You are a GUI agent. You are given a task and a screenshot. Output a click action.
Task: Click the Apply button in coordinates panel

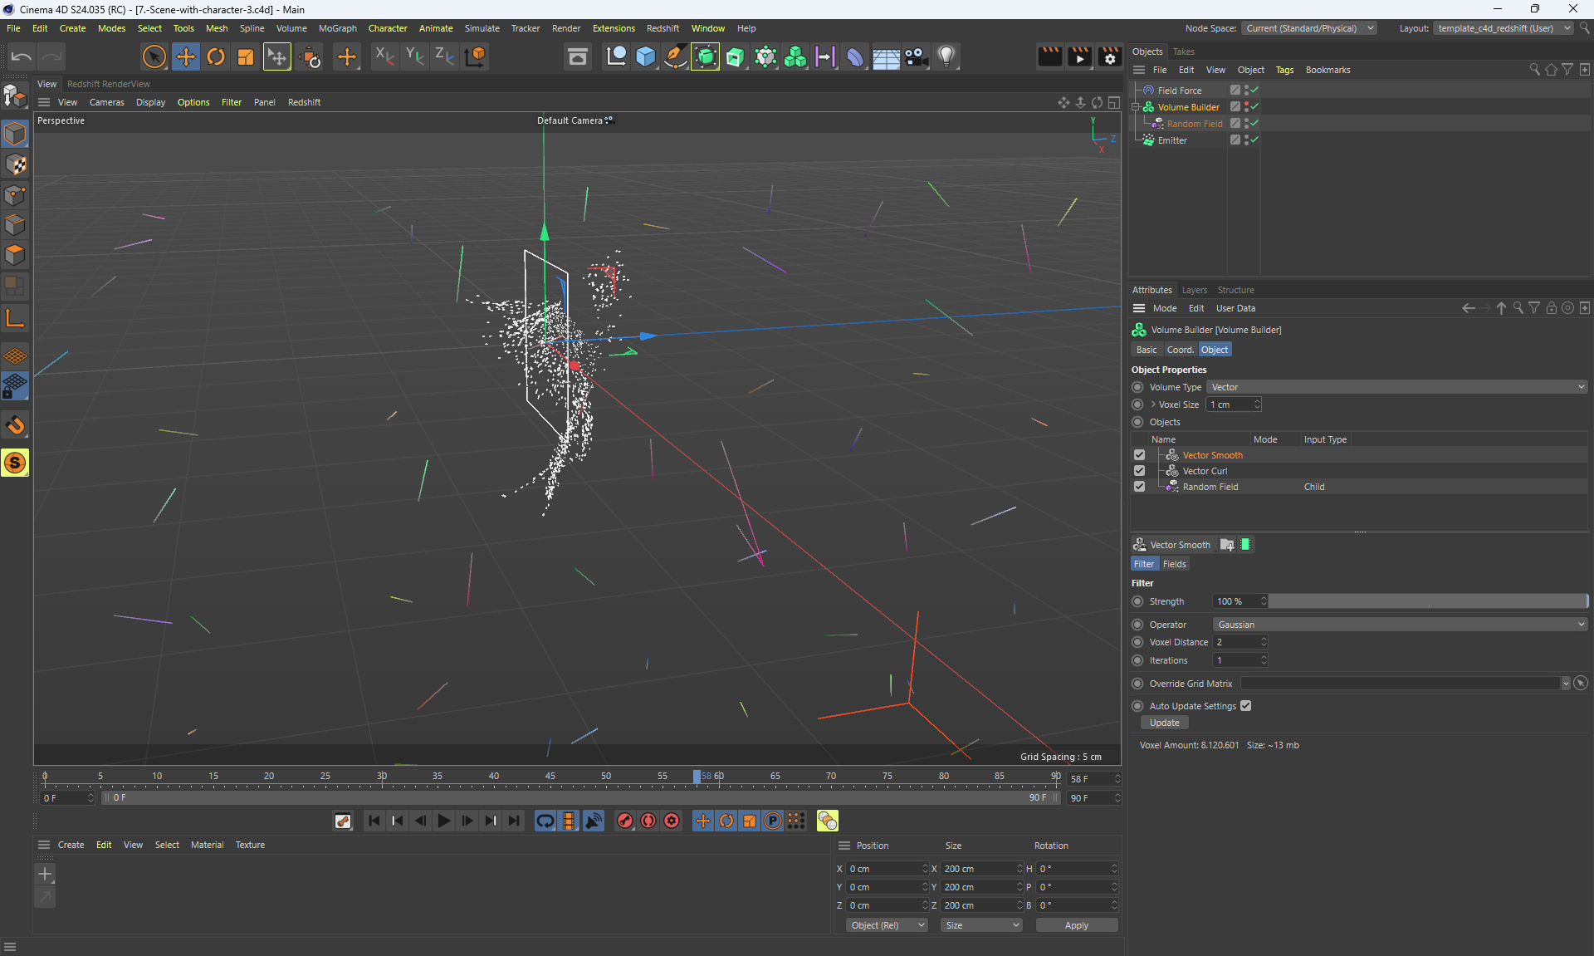point(1076,925)
